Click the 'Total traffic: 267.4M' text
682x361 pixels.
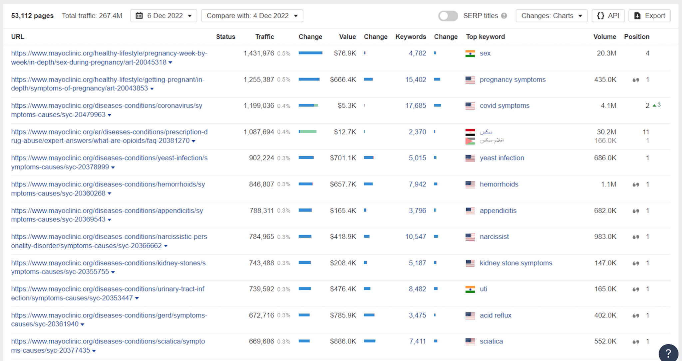pyautogui.click(x=92, y=16)
